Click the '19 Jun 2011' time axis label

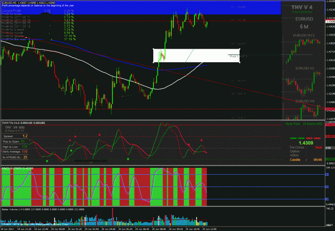(6, 229)
